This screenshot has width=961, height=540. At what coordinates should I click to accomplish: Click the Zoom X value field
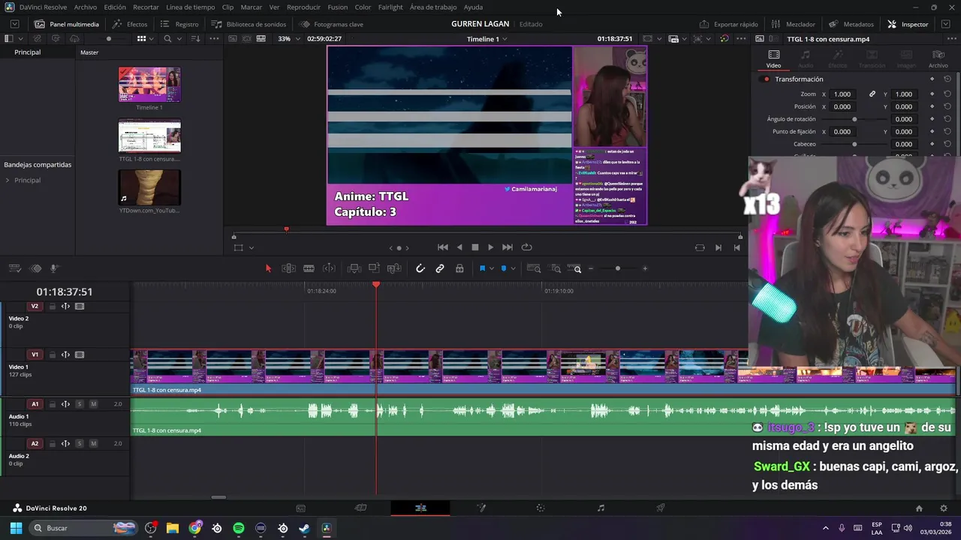point(843,94)
